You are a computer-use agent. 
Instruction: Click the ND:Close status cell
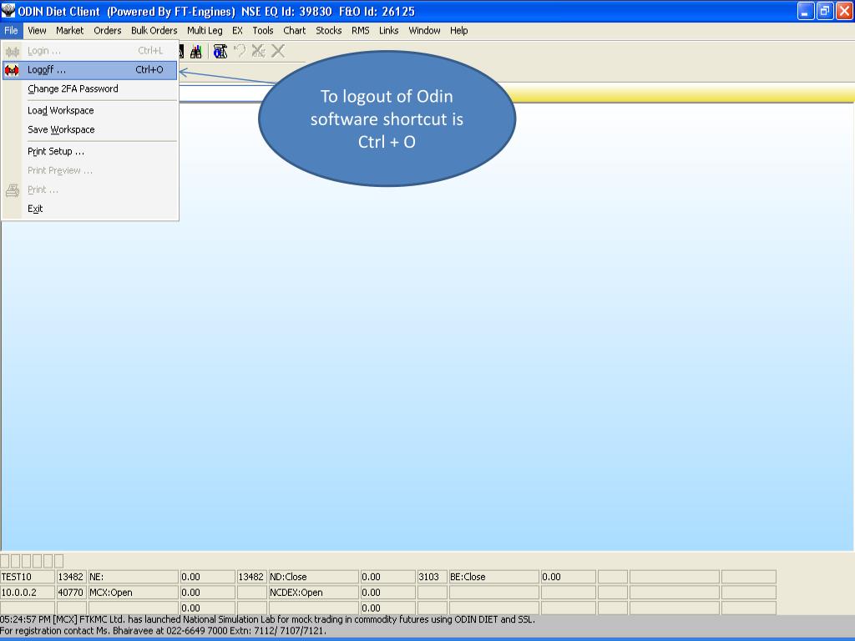coord(314,577)
